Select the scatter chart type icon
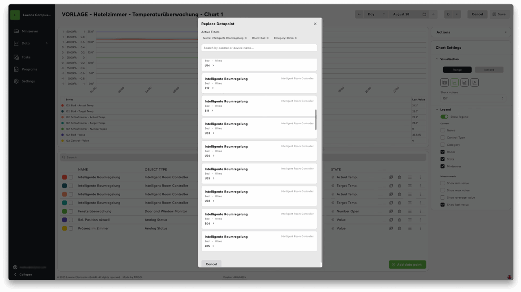The width and height of the screenshot is (521, 292). point(475,82)
